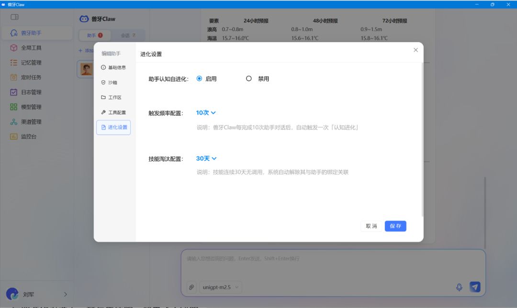
Task: Open 定时任务 in the sidebar
Action: coord(37,77)
